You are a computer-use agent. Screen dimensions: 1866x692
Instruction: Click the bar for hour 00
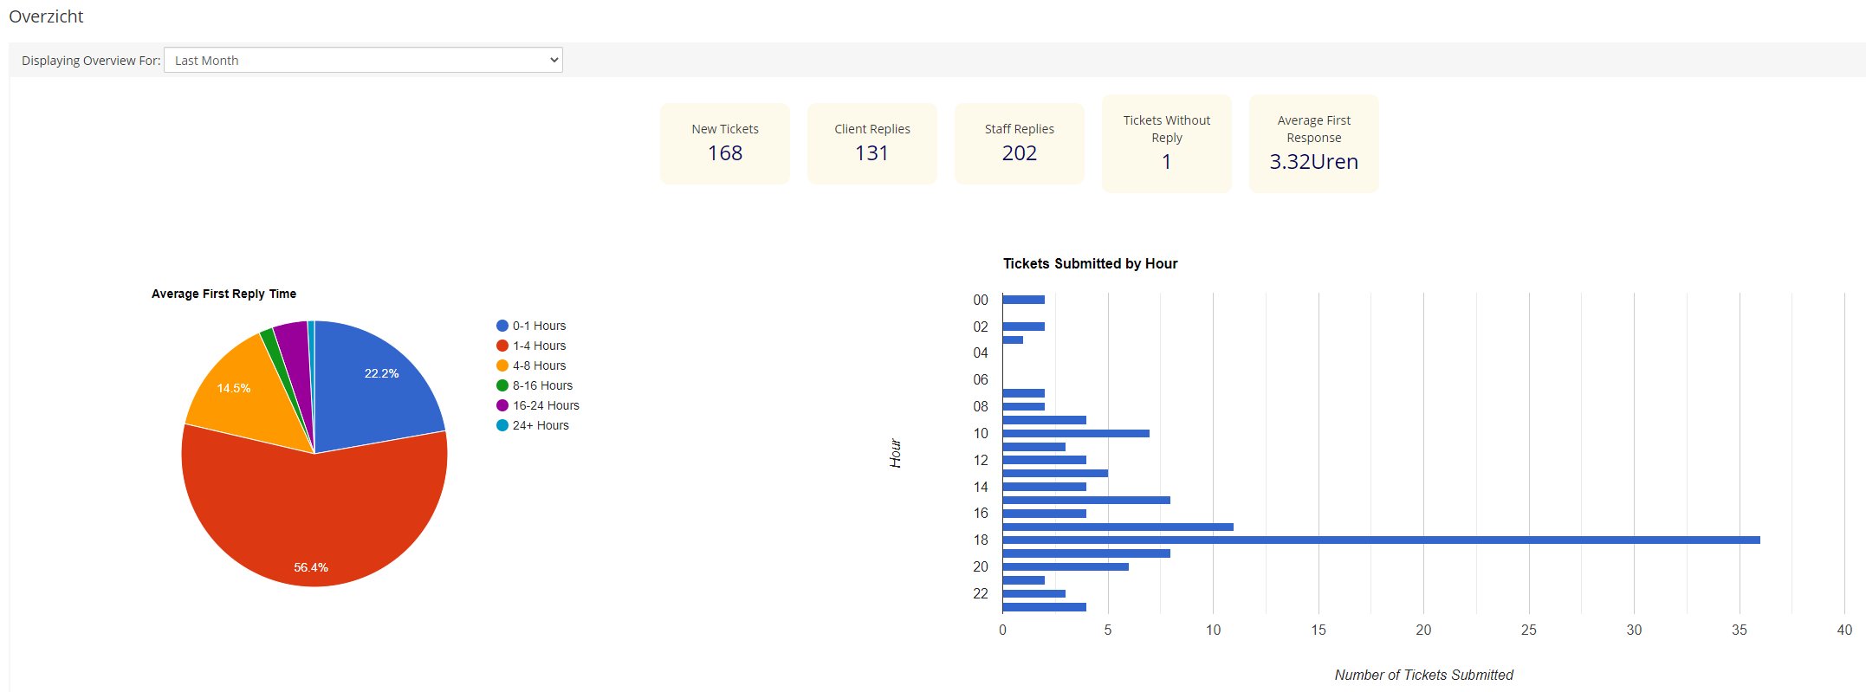point(1023,300)
